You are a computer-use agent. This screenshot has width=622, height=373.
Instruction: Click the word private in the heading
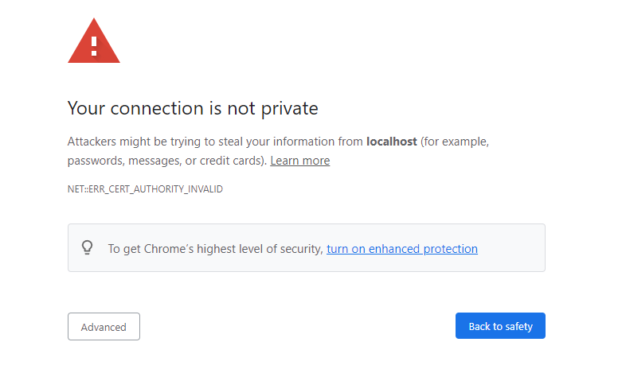click(x=290, y=109)
